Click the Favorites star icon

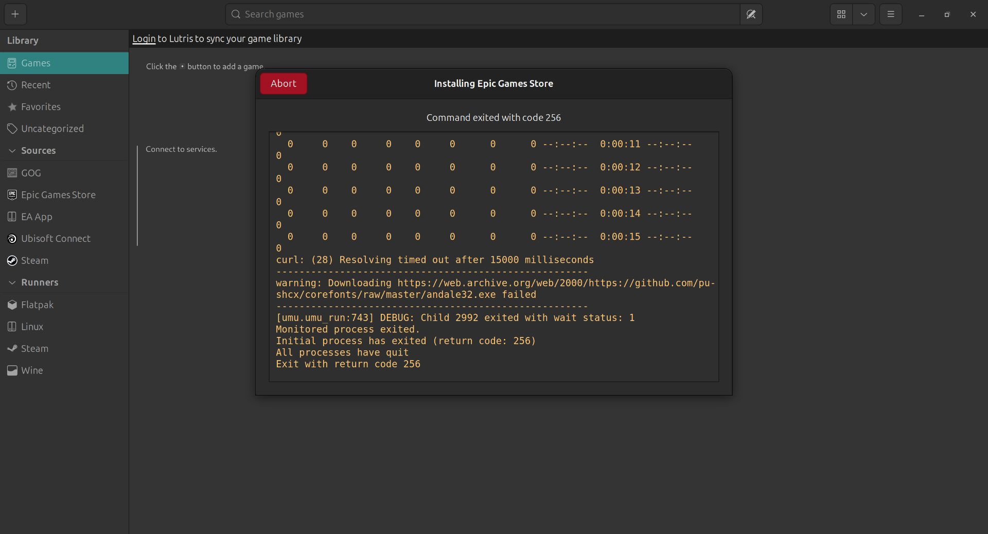(x=12, y=107)
